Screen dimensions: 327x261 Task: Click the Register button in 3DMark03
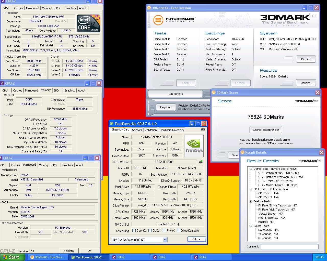tap(166, 107)
